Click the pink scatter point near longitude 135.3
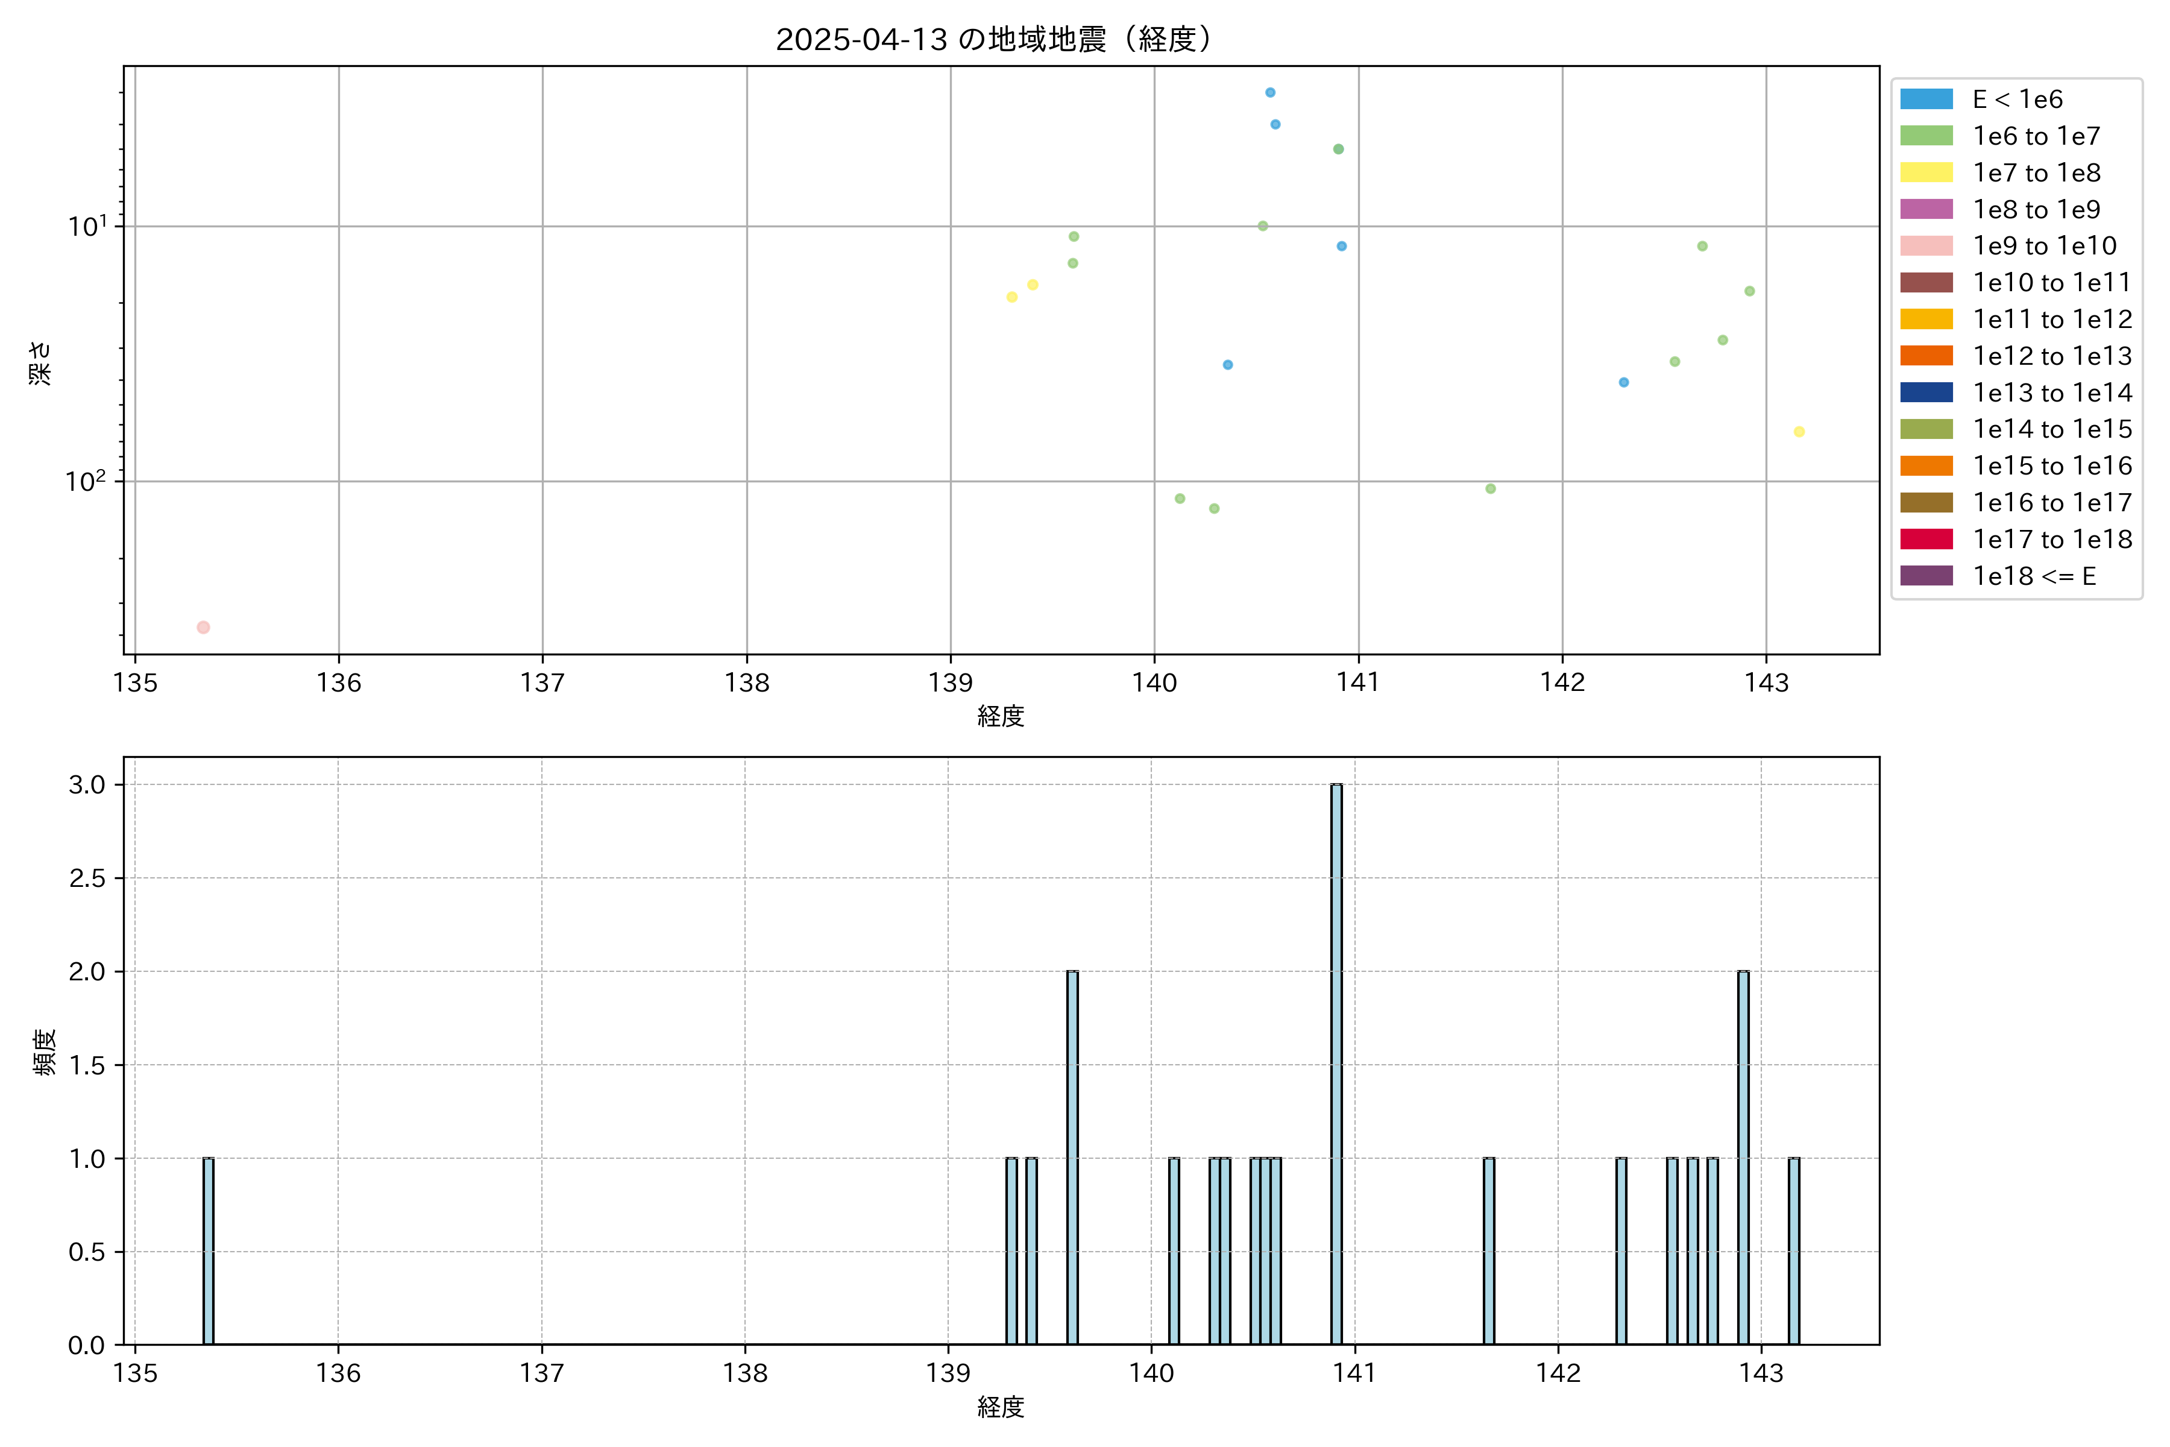The height and width of the screenshot is (1447, 2170). [203, 628]
